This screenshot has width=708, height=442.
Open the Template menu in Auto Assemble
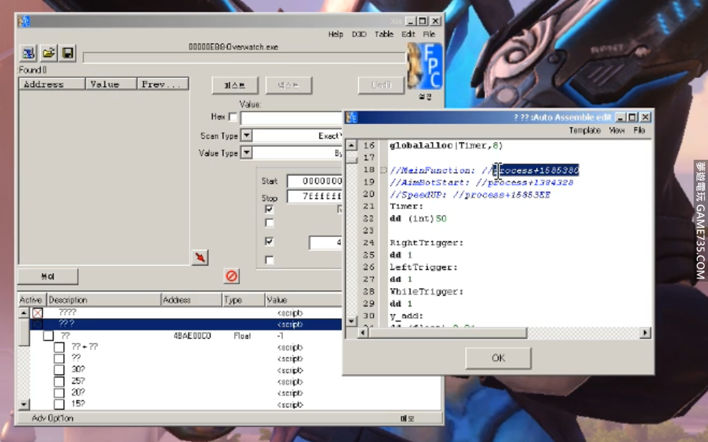click(x=584, y=130)
